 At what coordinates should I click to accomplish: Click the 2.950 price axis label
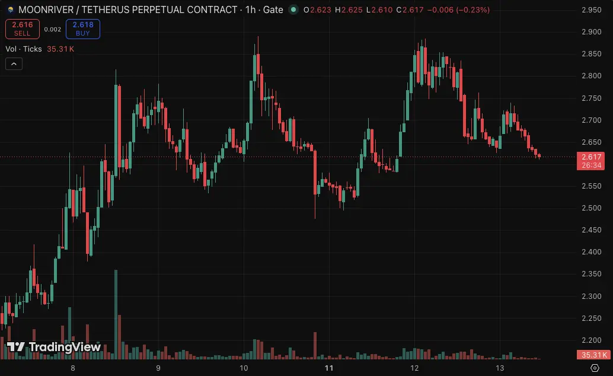pos(592,9)
